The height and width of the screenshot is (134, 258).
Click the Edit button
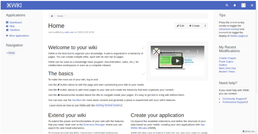(x=180, y=26)
